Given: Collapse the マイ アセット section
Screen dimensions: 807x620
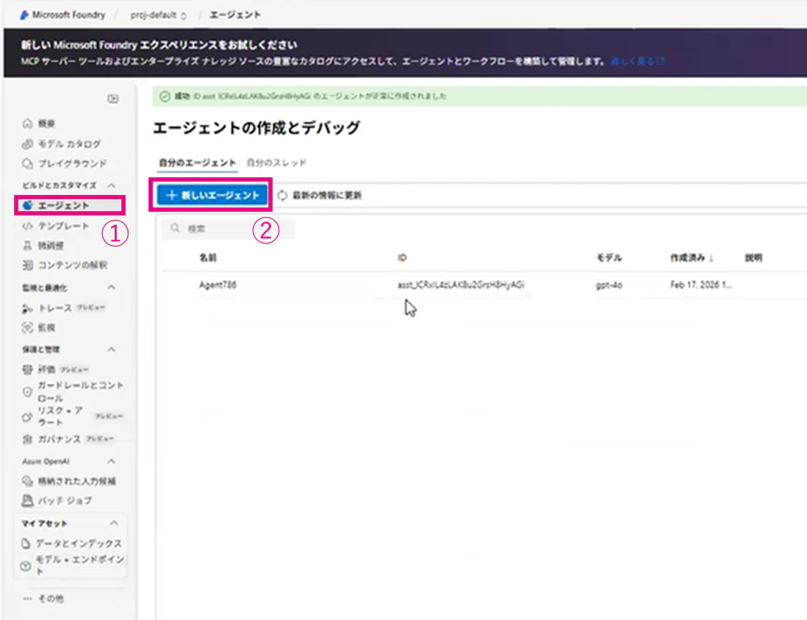Looking at the screenshot, I should coord(114,523).
